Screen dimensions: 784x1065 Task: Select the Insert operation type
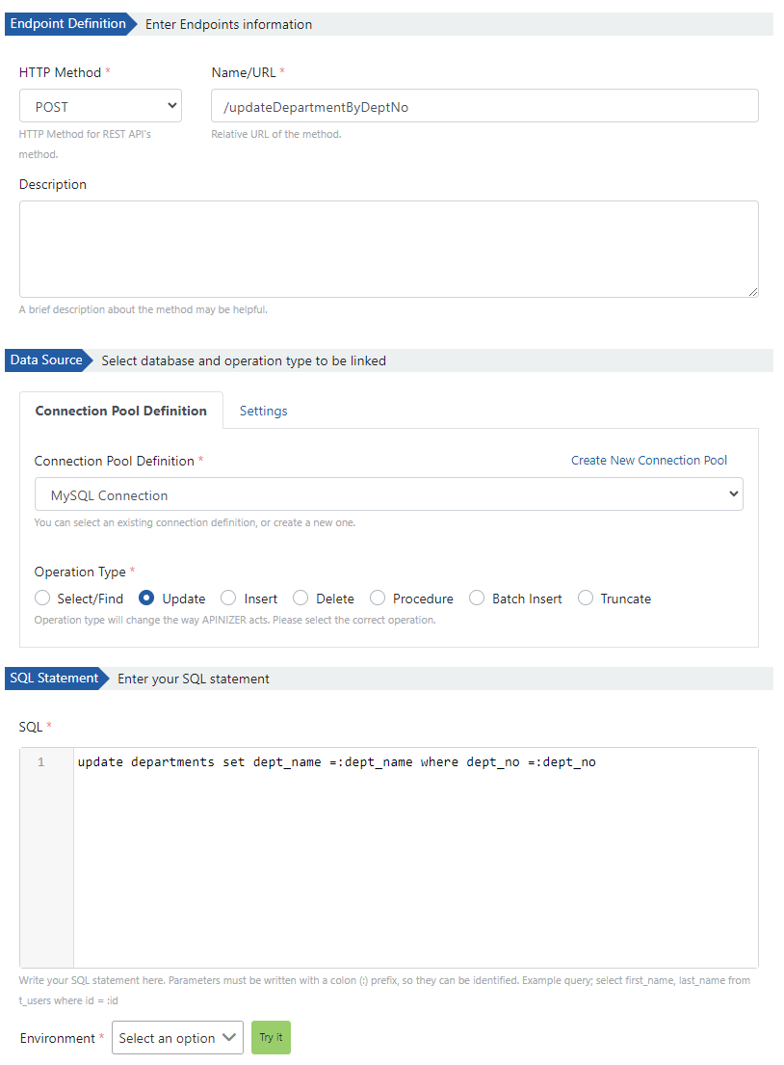coord(229,599)
